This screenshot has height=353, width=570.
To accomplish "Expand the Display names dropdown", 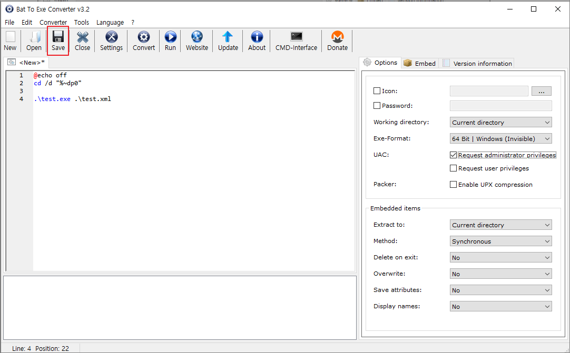I will [x=500, y=307].
